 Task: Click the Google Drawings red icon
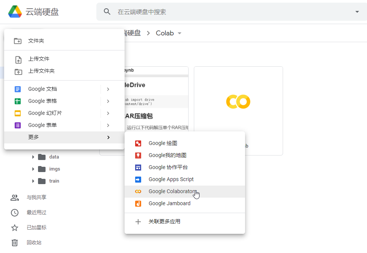138,143
